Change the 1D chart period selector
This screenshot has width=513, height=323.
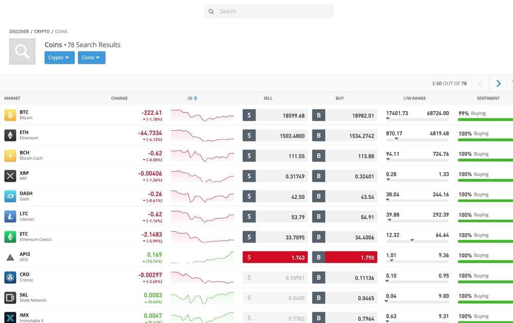tap(192, 98)
